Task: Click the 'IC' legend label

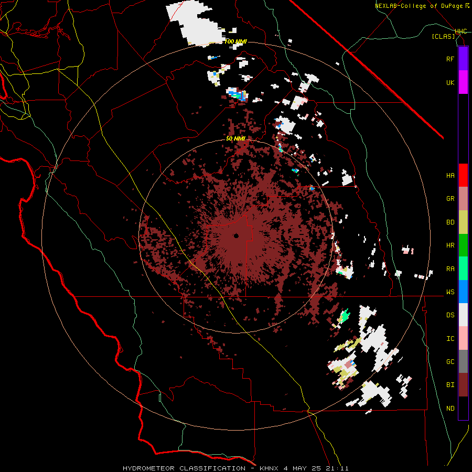Action: pyautogui.click(x=450, y=339)
